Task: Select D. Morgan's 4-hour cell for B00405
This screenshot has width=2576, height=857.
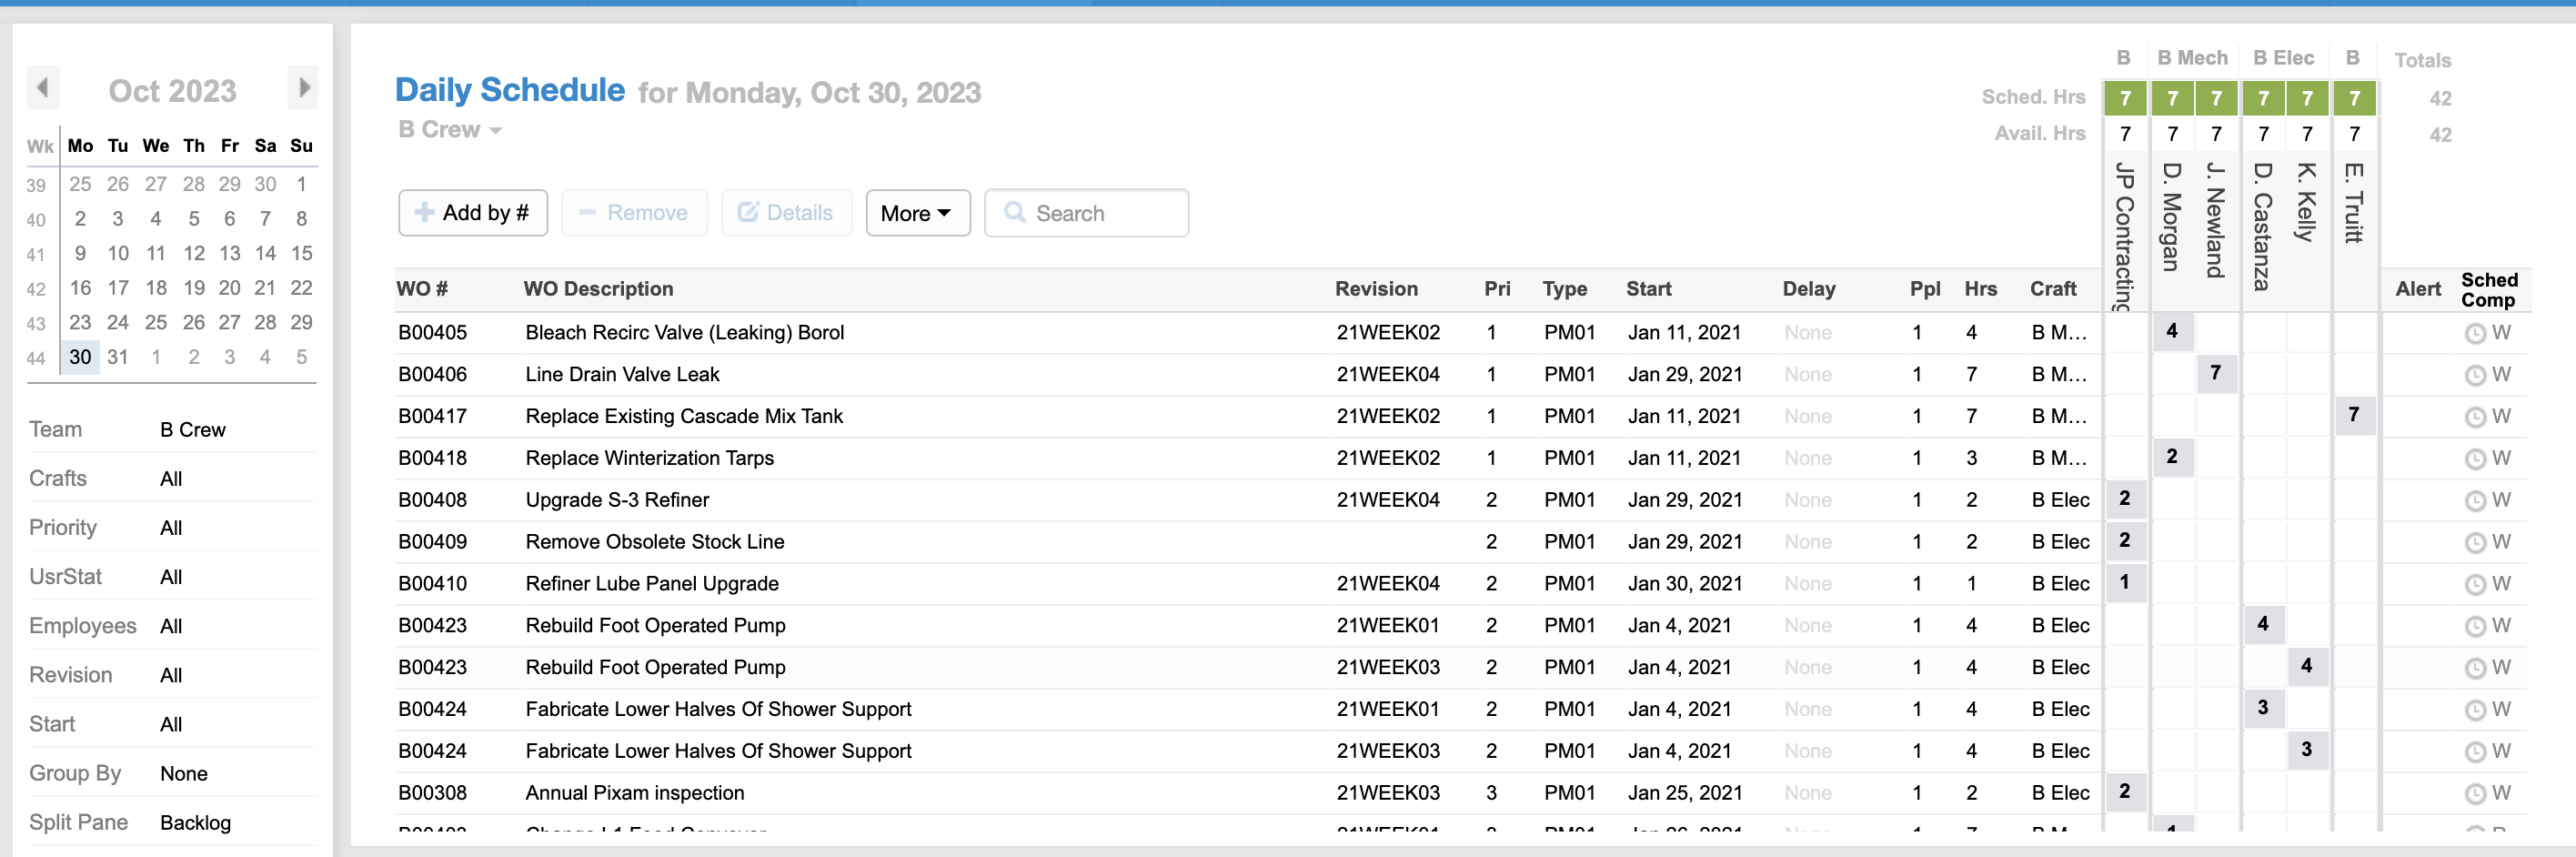Action: [2171, 331]
